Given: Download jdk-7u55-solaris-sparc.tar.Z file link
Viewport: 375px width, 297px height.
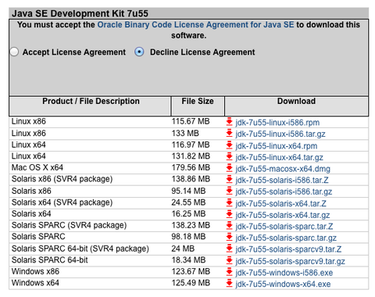Looking at the screenshot, I should 284,227.
